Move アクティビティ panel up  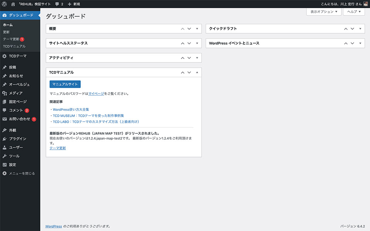coord(182,58)
